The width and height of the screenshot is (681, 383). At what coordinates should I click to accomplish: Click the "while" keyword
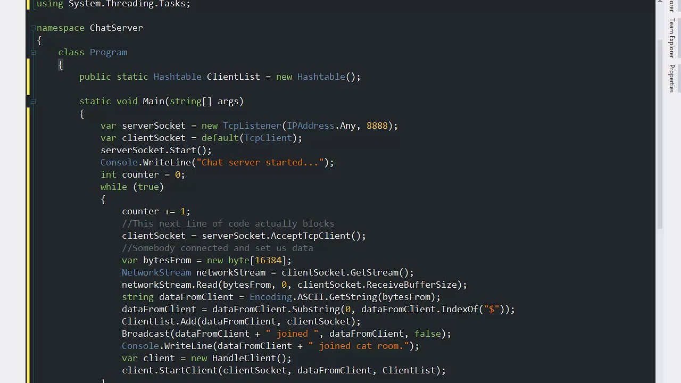113,187
